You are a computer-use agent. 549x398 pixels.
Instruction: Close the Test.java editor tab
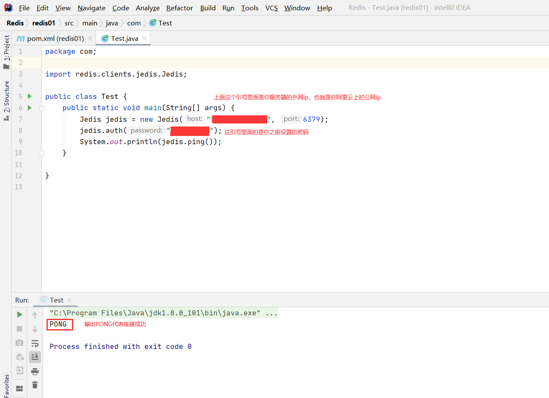pyautogui.click(x=144, y=38)
